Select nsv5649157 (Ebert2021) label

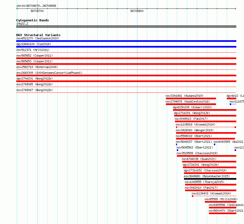pos(194,142)
